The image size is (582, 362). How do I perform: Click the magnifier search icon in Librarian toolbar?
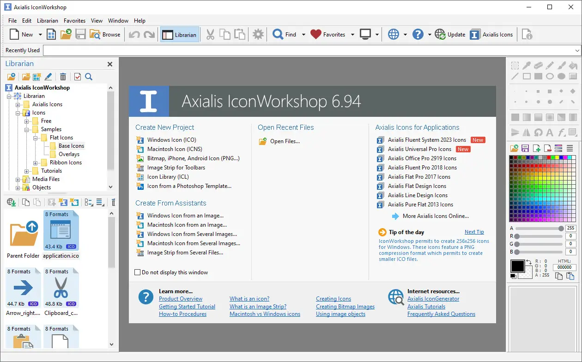pyautogui.click(x=89, y=77)
